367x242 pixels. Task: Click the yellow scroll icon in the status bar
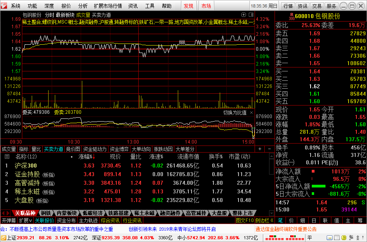[344, 238]
